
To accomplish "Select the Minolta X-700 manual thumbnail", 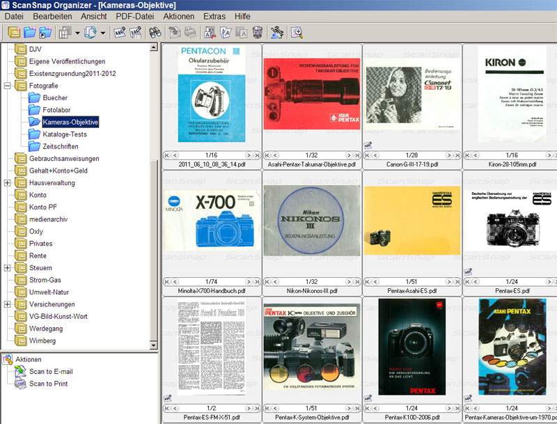I will click(212, 221).
